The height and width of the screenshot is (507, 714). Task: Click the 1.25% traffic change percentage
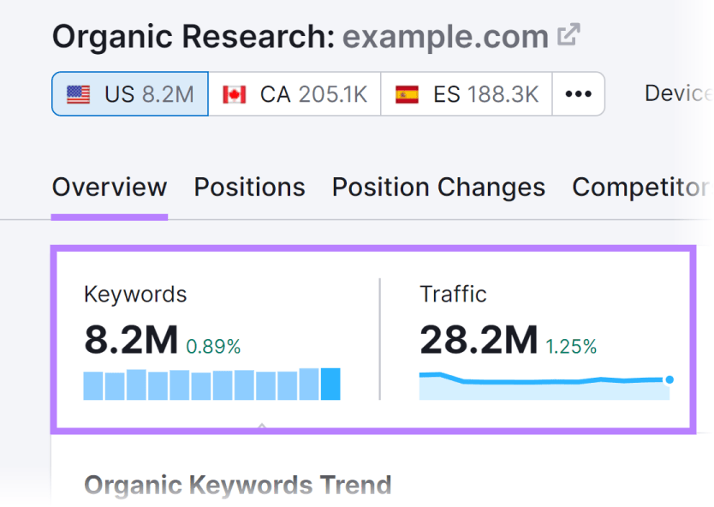571,346
